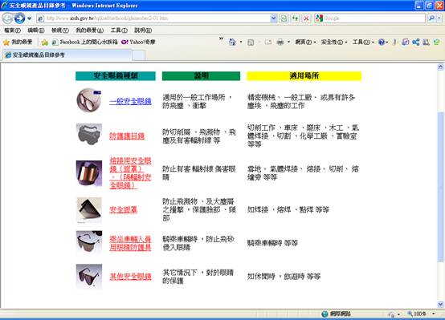
Task: Open the Home button dropdown arrow
Action: [241, 43]
